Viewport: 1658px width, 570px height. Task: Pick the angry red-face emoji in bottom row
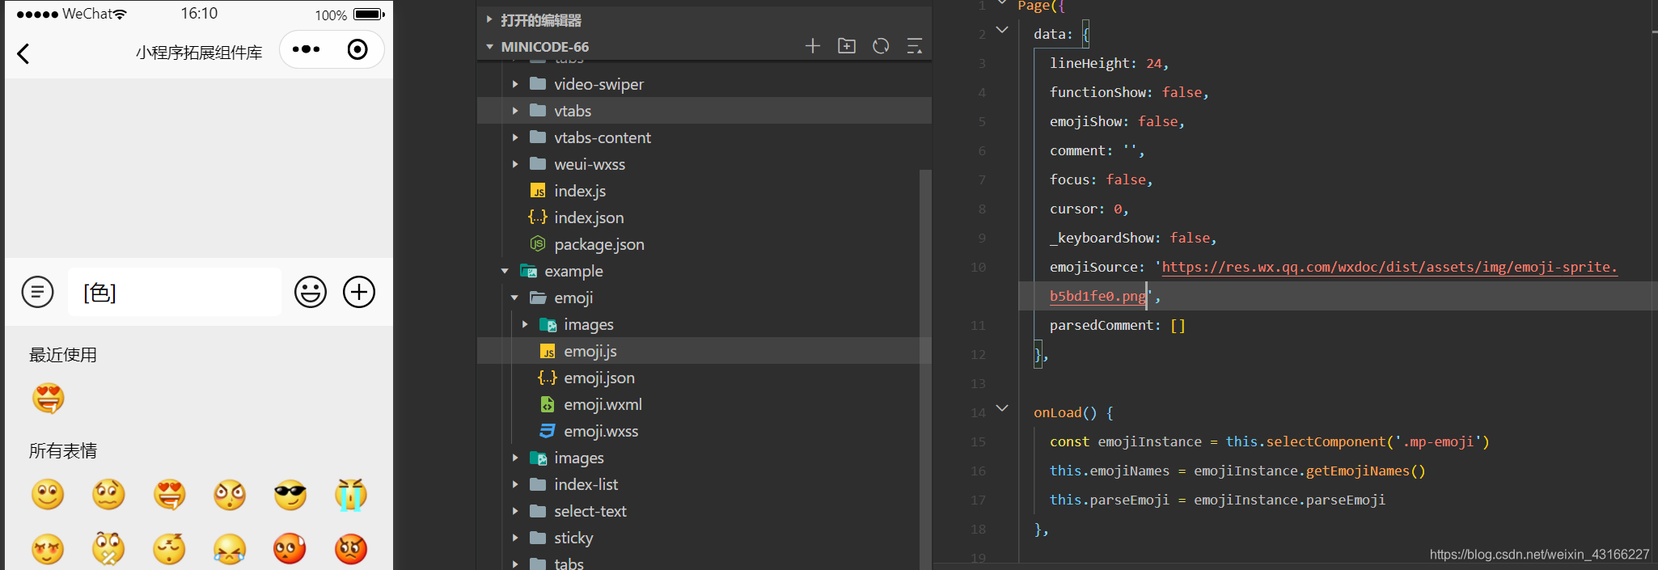pyautogui.click(x=351, y=549)
